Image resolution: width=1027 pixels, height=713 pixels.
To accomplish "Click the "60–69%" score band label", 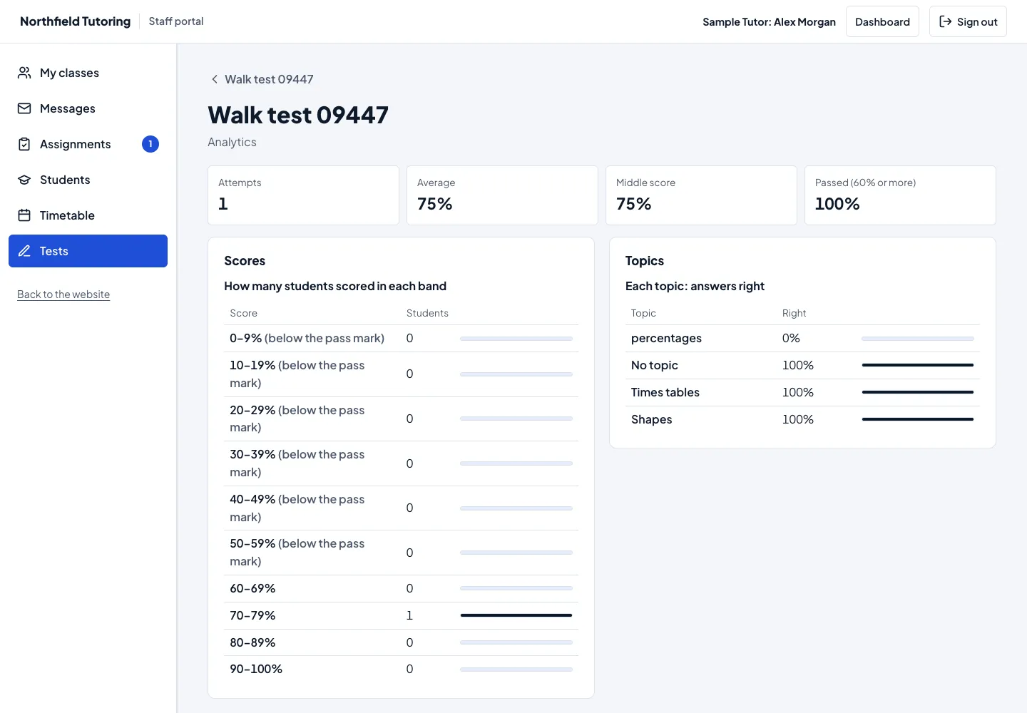I will pos(252,588).
